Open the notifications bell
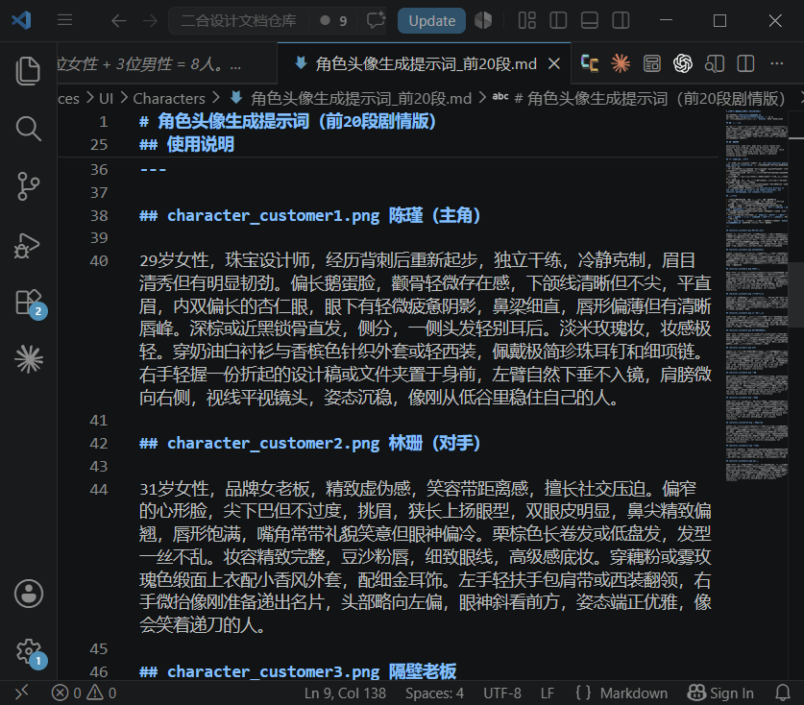The height and width of the screenshot is (705, 804). tap(783, 693)
